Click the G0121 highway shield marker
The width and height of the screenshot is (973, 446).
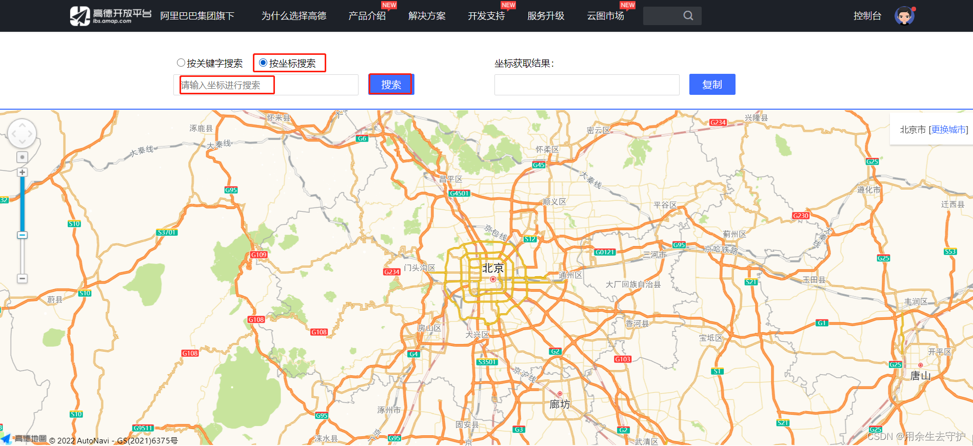tap(605, 252)
